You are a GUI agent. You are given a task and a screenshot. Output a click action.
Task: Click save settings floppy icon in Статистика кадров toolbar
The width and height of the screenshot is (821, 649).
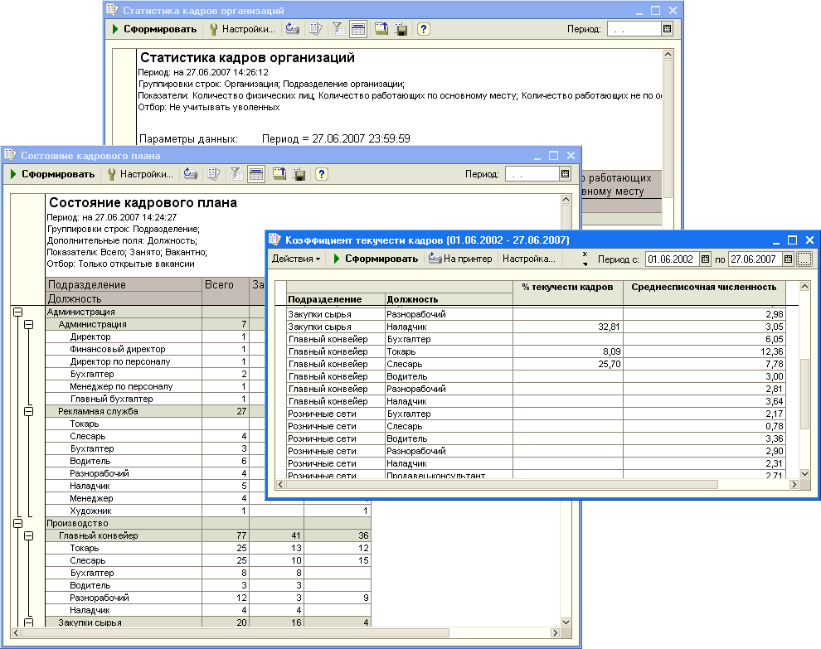[401, 29]
